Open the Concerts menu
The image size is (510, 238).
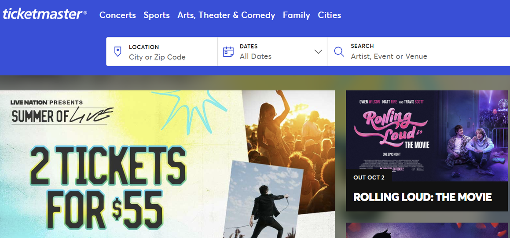(117, 15)
